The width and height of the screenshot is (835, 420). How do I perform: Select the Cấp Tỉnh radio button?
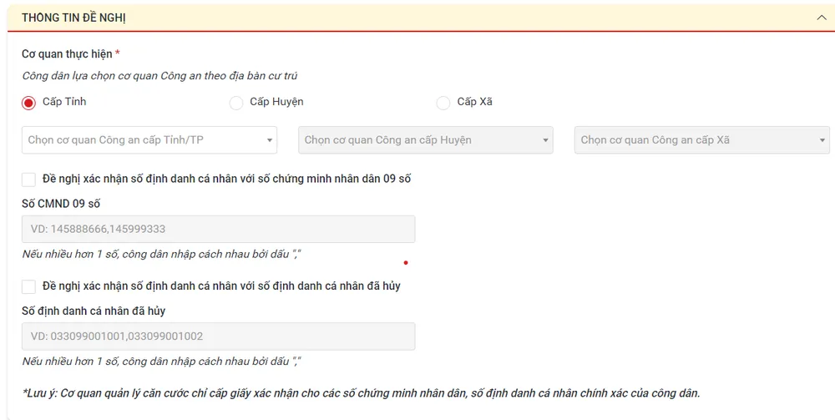coord(29,103)
